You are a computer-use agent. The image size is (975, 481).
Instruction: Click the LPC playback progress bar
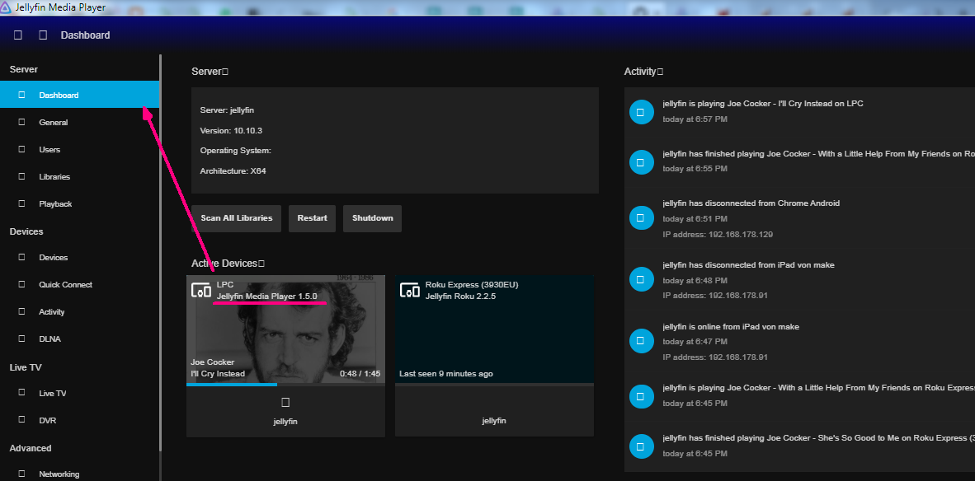pyautogui.click(x=285, y=385)
